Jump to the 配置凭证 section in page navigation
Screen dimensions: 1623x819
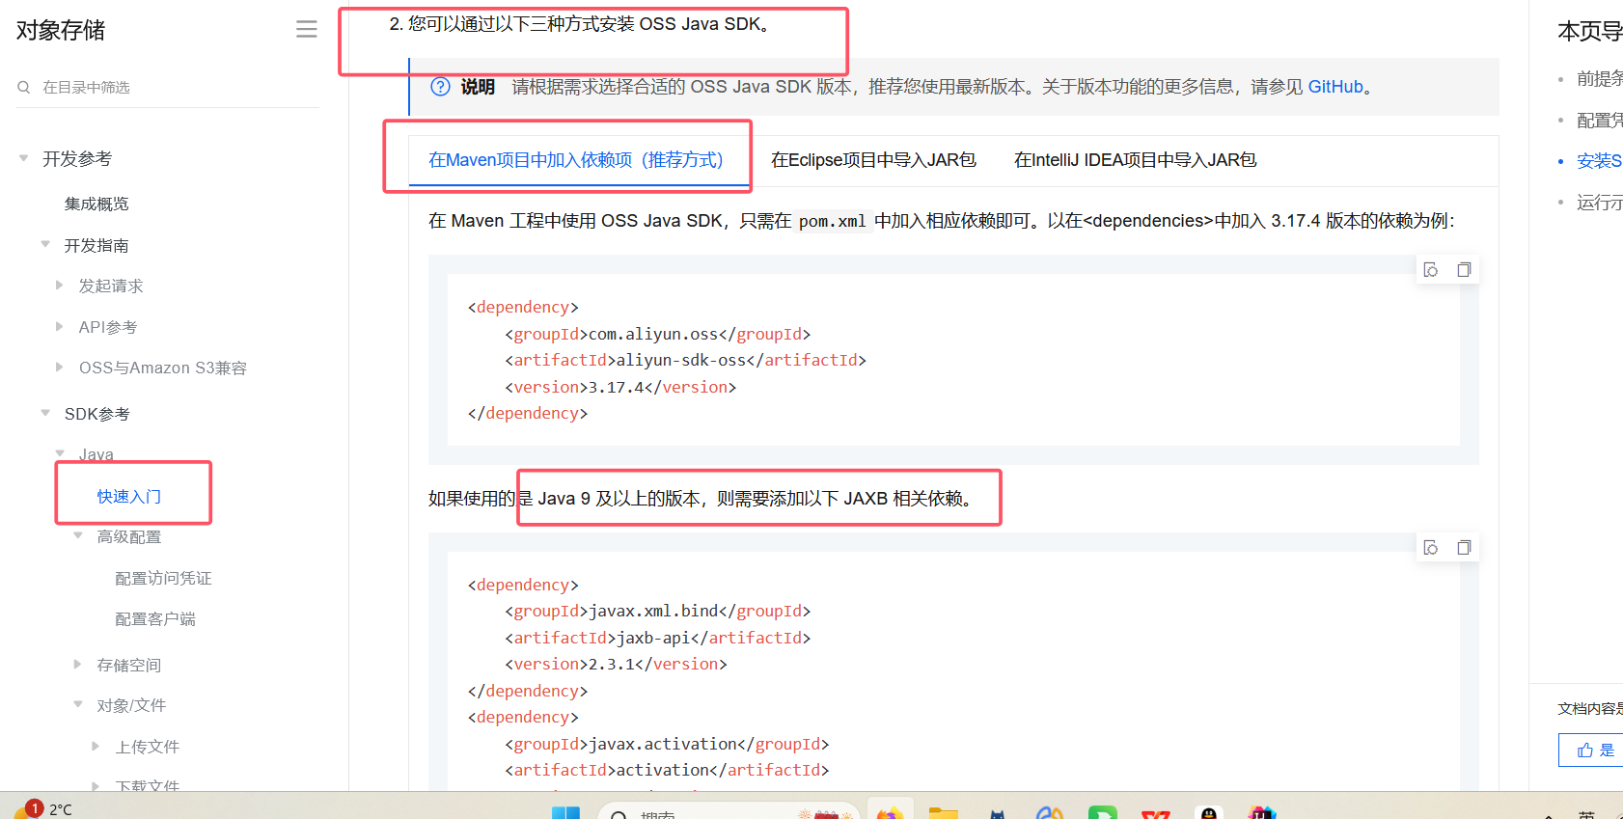pyautogui.click(x=1599, y=120)
